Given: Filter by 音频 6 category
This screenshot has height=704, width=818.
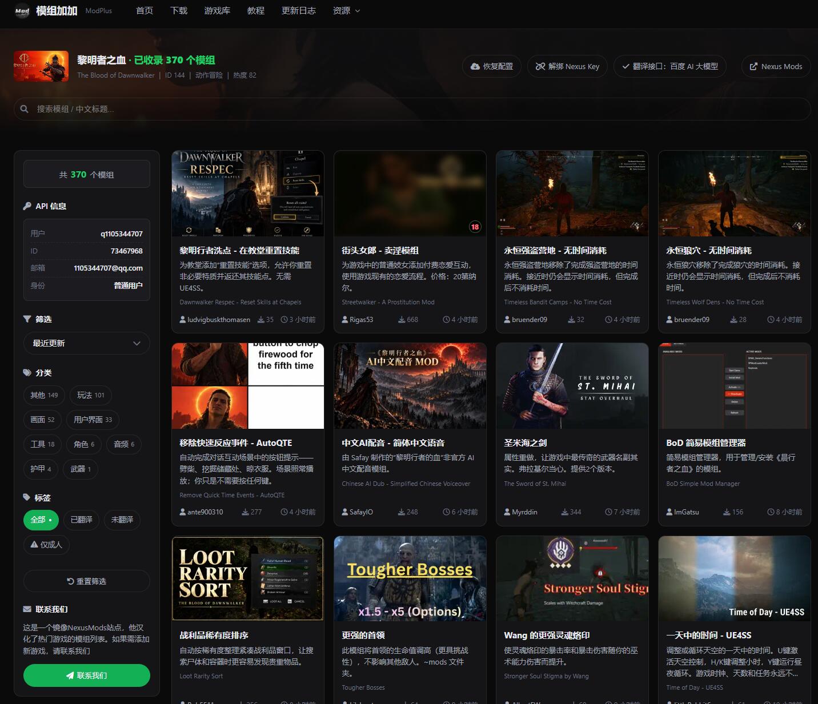Looking at the screenshot, I should pyautogui.click(x=124, y=444).
